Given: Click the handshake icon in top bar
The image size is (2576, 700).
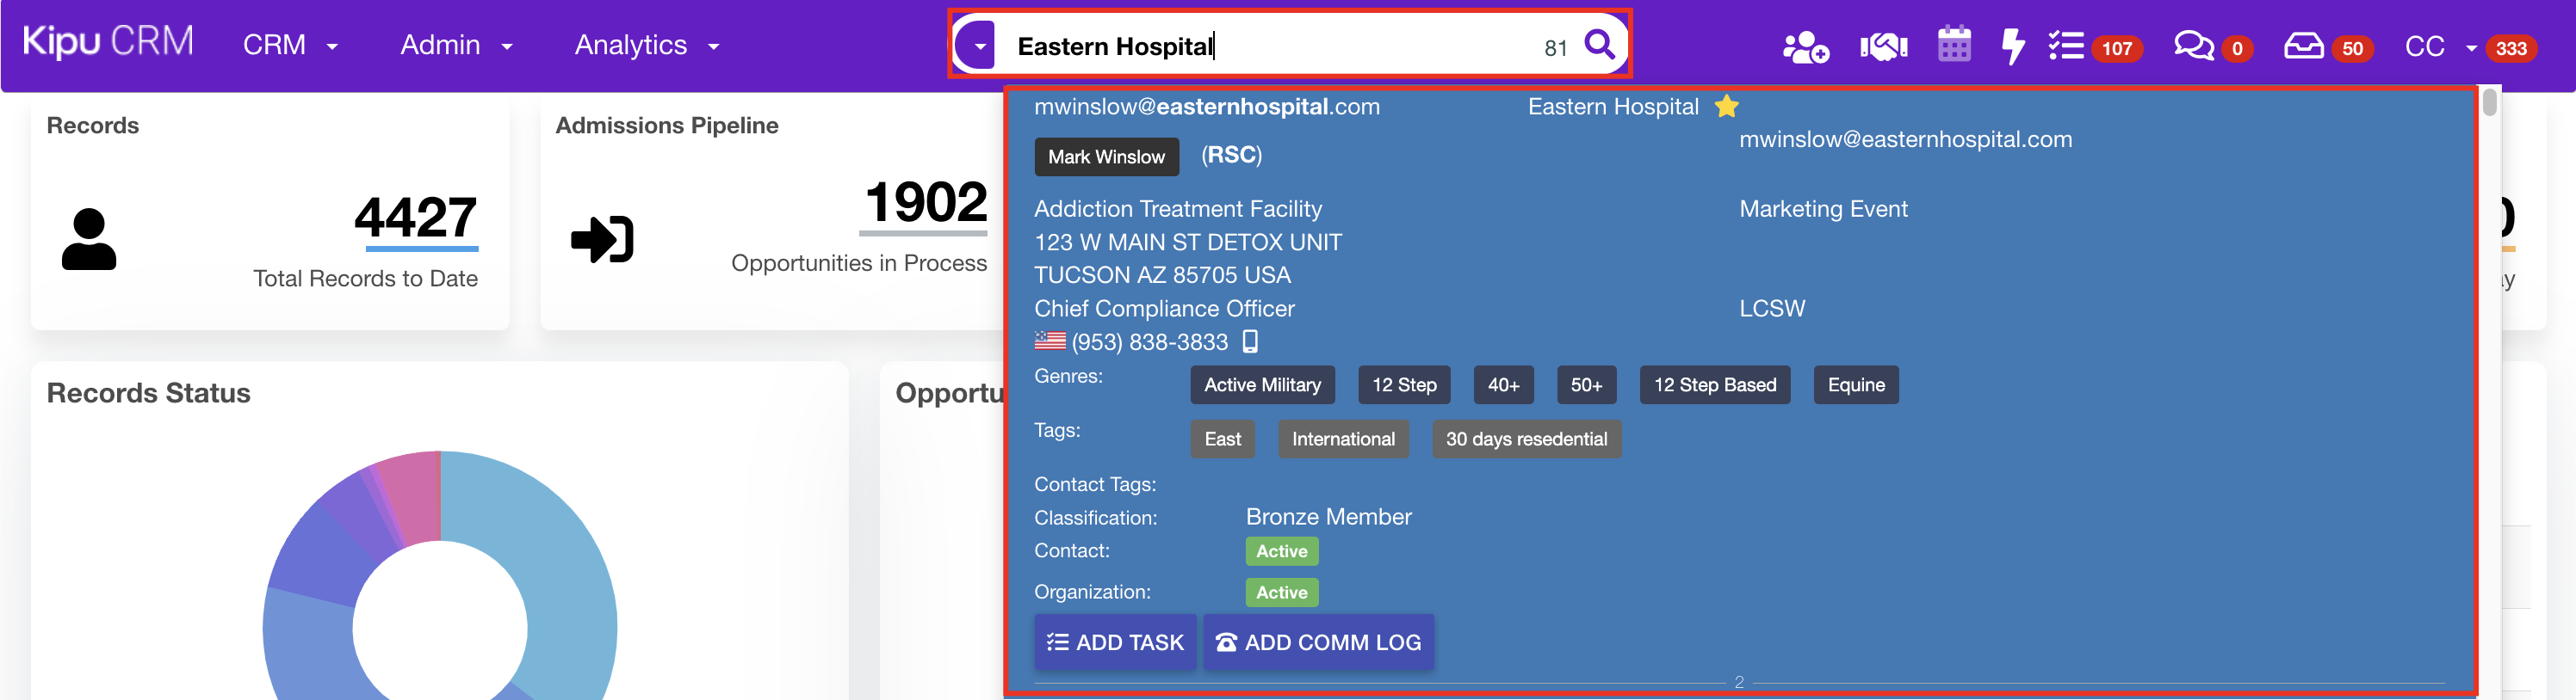Looking at the screenshot, I should point(1882,47).
